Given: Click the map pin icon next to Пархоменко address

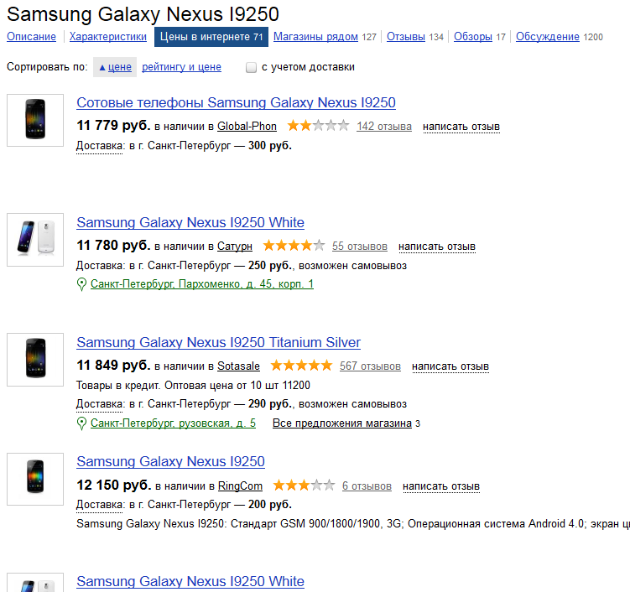Looking at the screenshot, I should click(81, 284).
